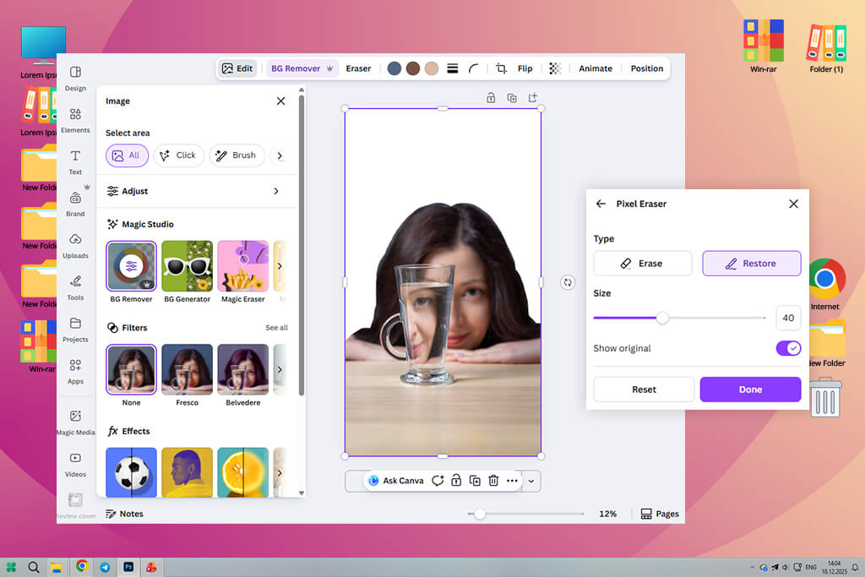This screenshot has width=865, height=577.
Task: Click the comment icon in floating toolbar
Action: 438,481
